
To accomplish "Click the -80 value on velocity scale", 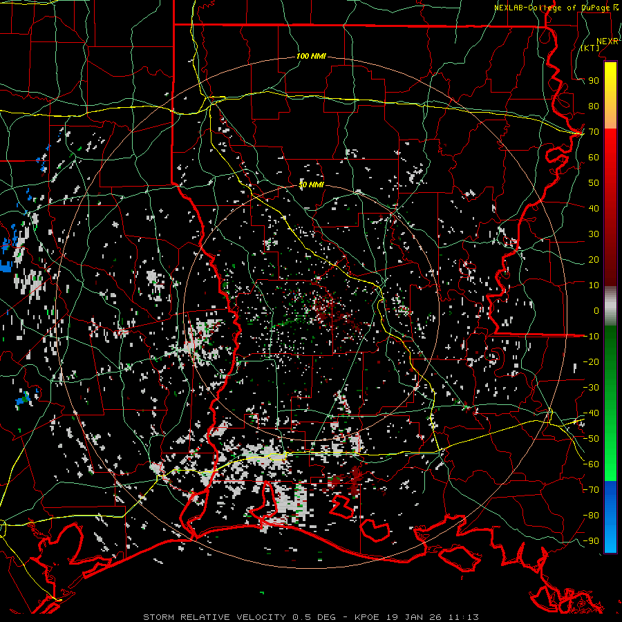I will tap(591, 516).
